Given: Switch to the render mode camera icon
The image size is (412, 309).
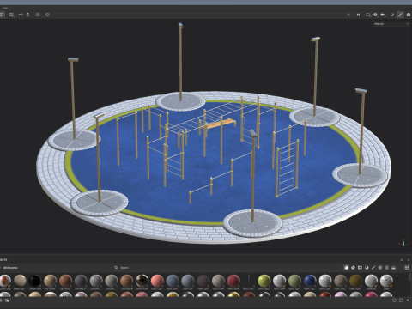Looking at the screenshot, I should point(409,15).
